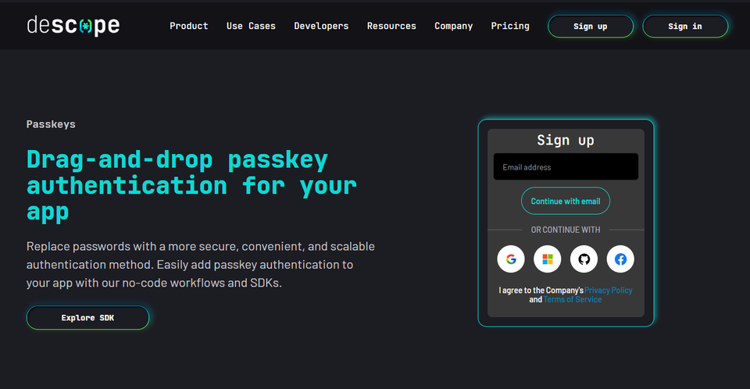750x389 pixels.
Task: Open the Terms of Service link
Action: (x=573, y=299)
